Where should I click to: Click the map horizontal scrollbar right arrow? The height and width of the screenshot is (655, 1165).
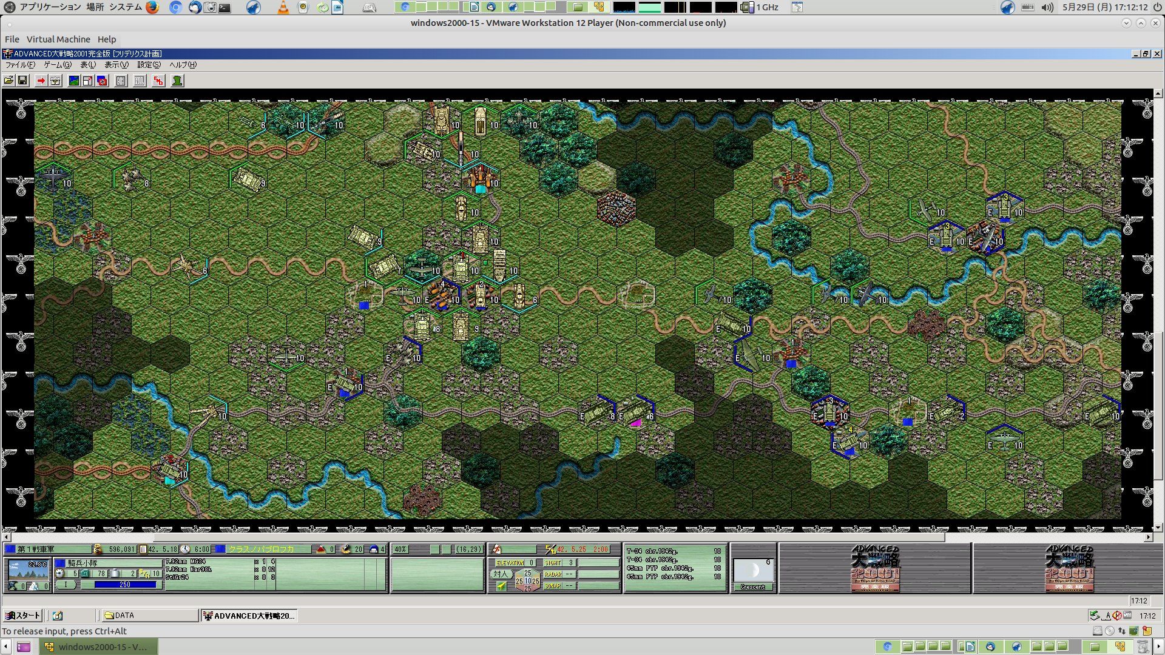click(1149, 537)
